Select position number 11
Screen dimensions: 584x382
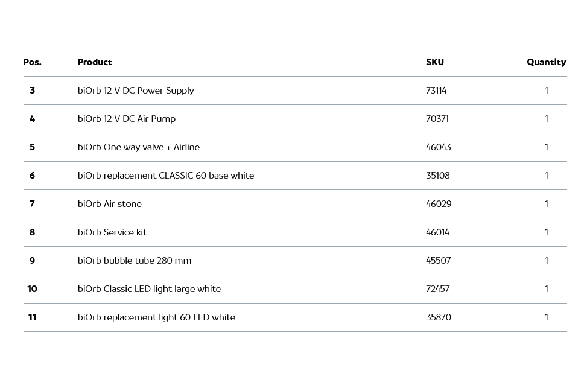click(x=32, y=317)
